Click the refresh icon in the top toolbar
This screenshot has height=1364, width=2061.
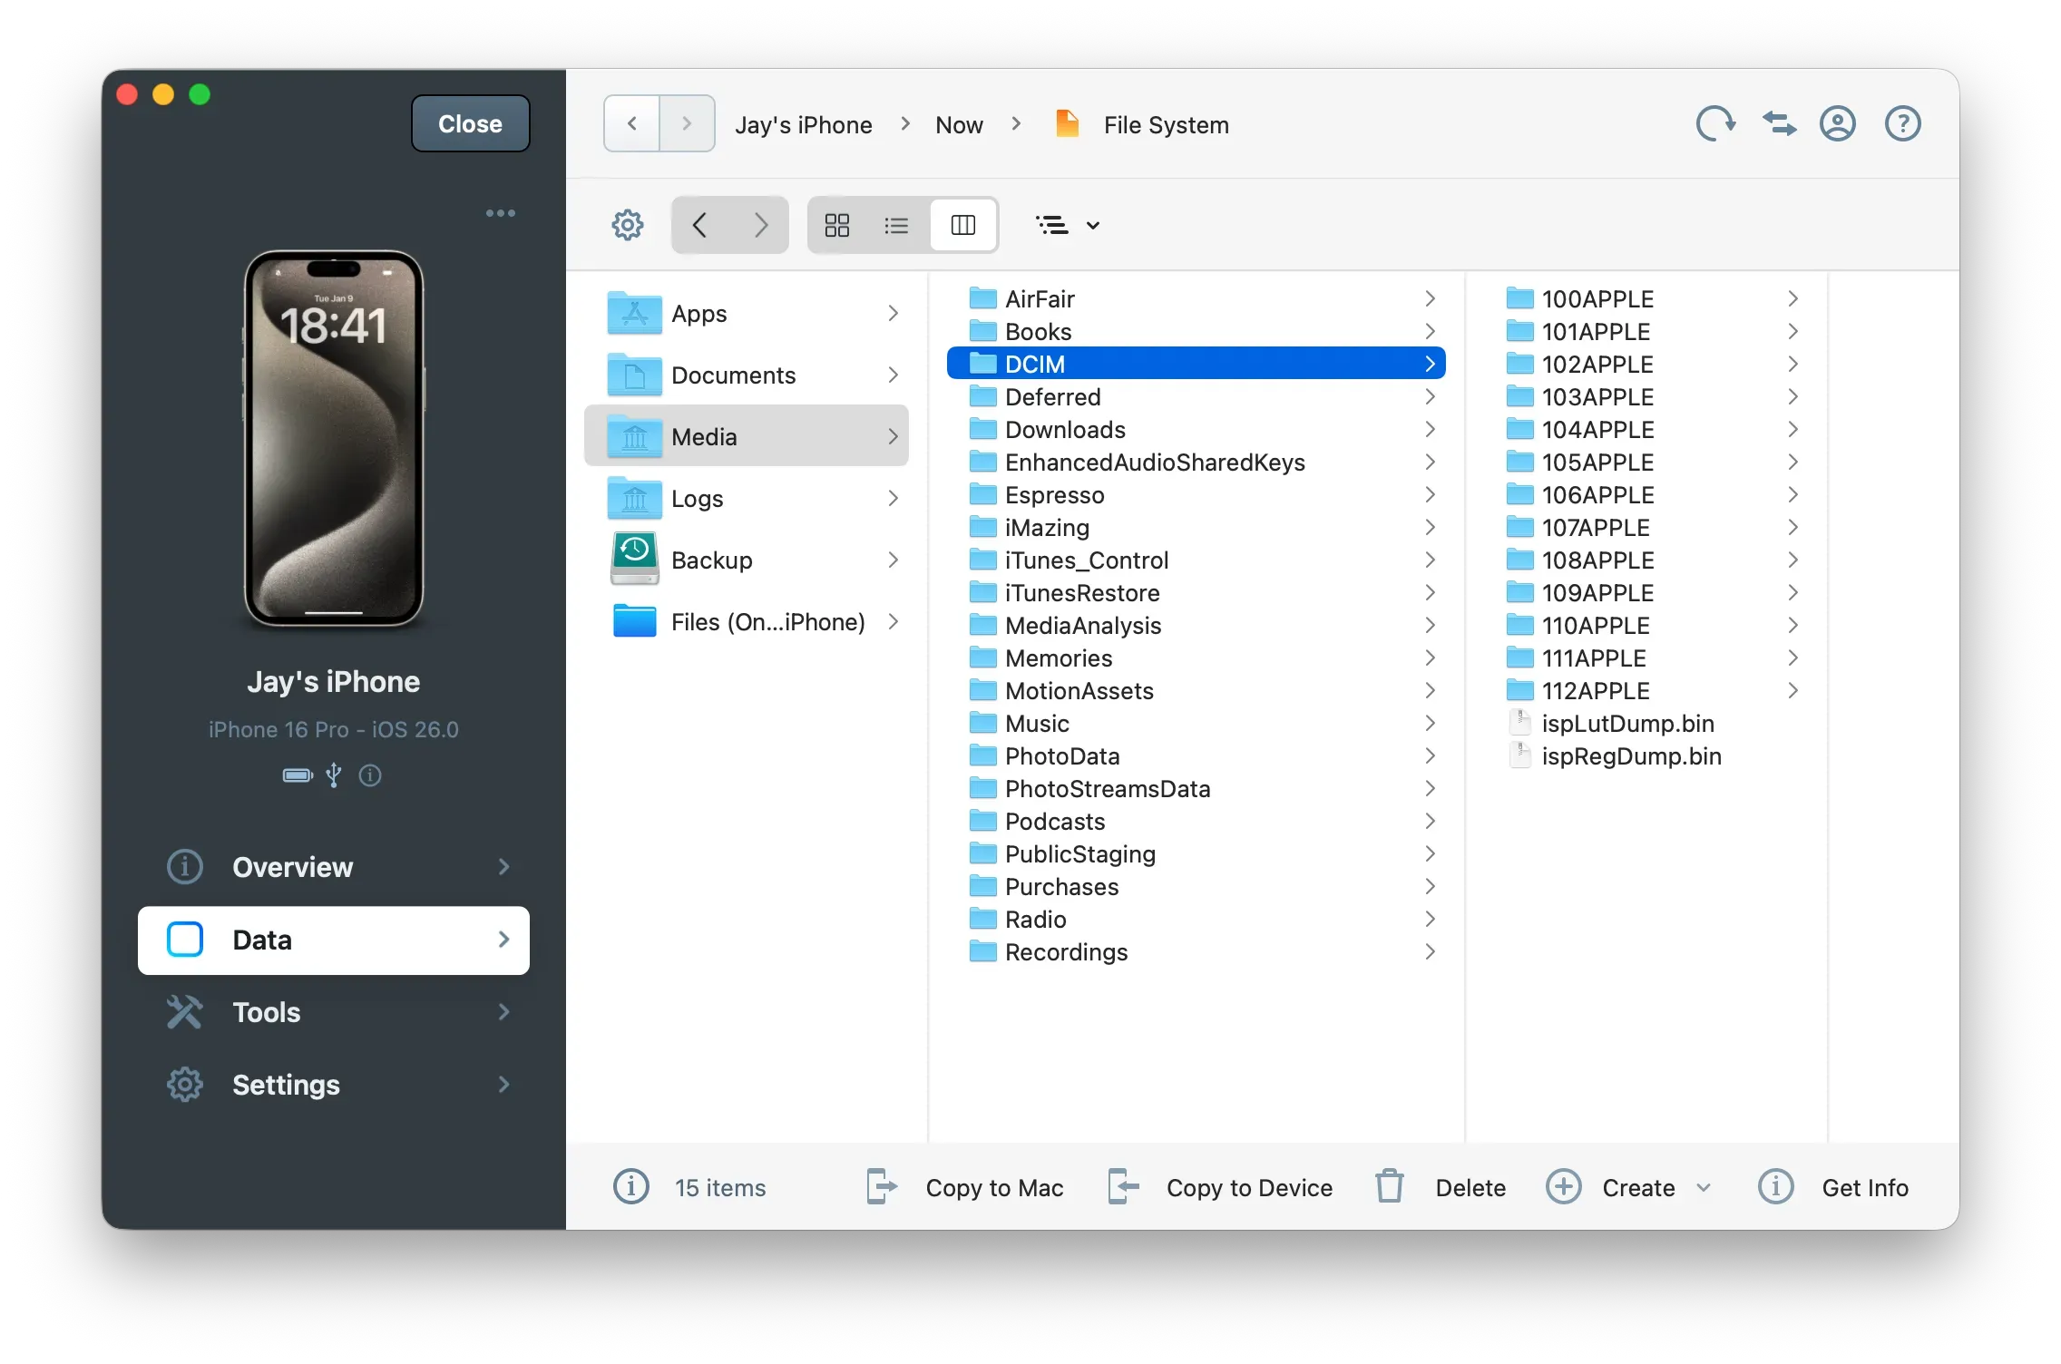pyautogui.click(x=1714, y=123)
